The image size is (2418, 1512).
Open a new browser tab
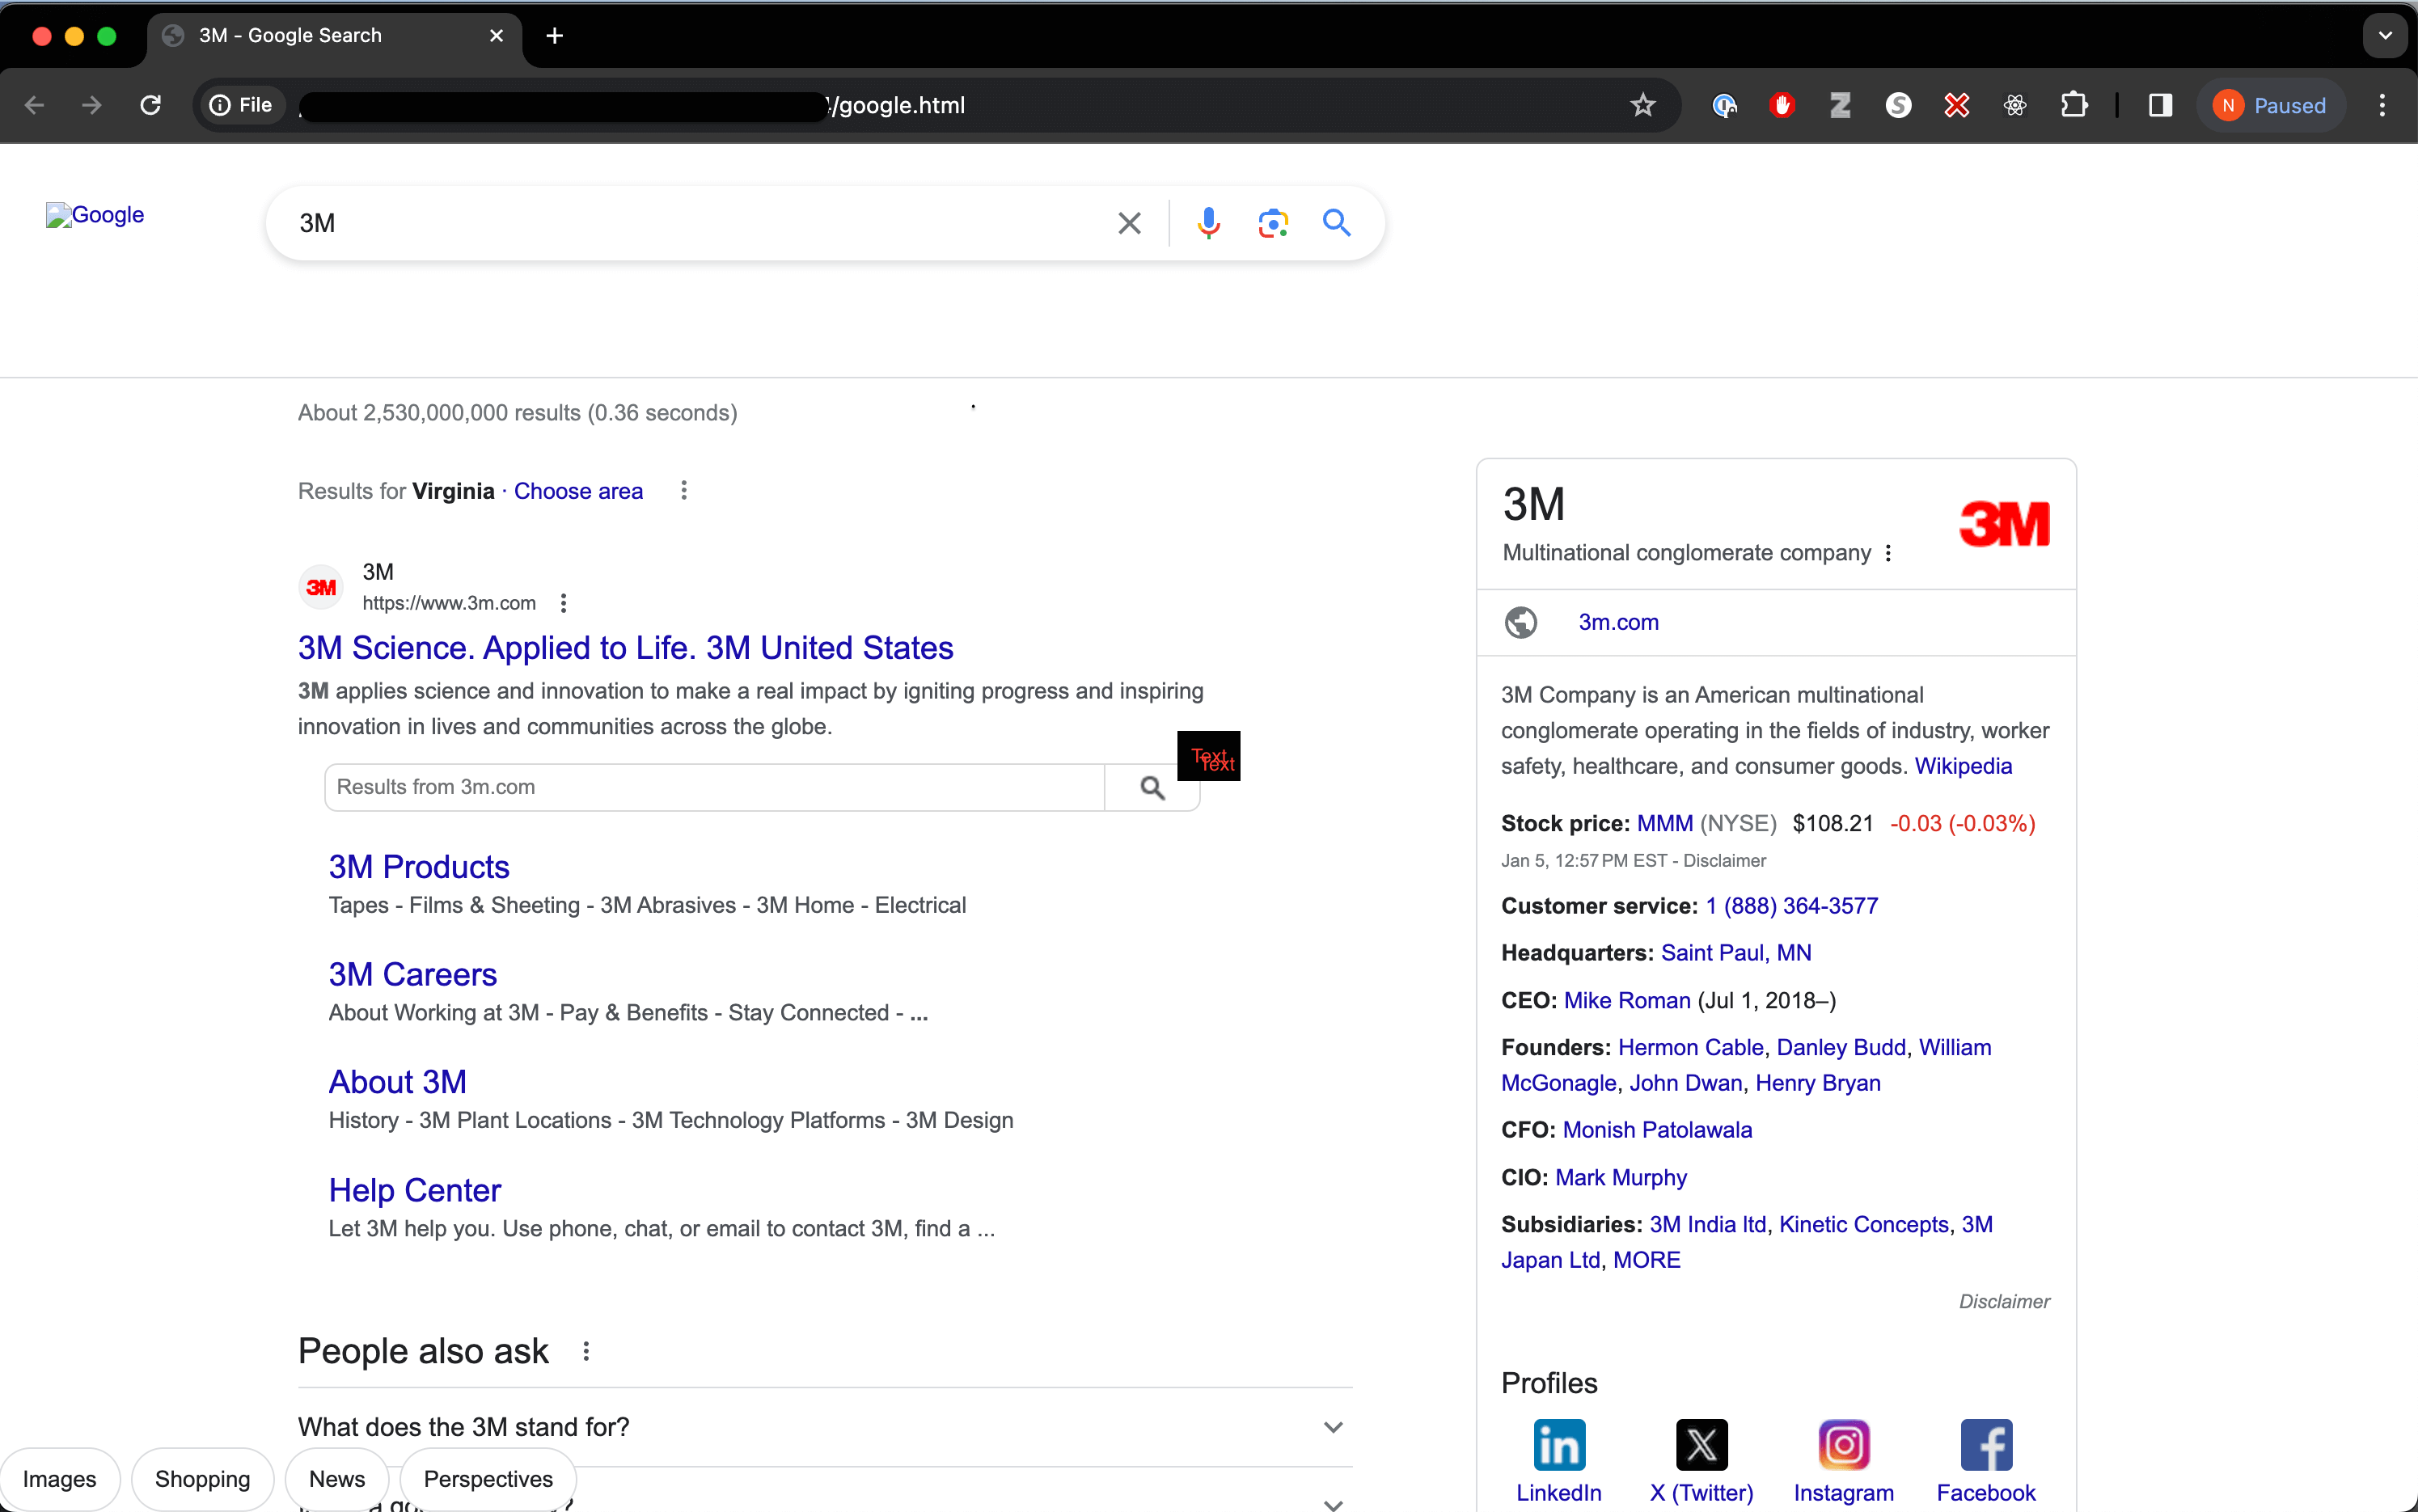pyautogui.click(x=555, y=36)
